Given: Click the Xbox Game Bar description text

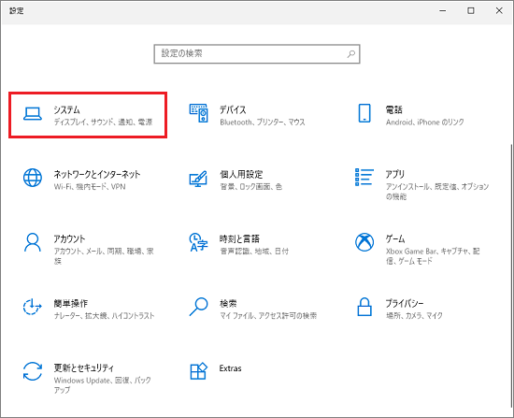Looking at the screenshot, I should [433, 256].
